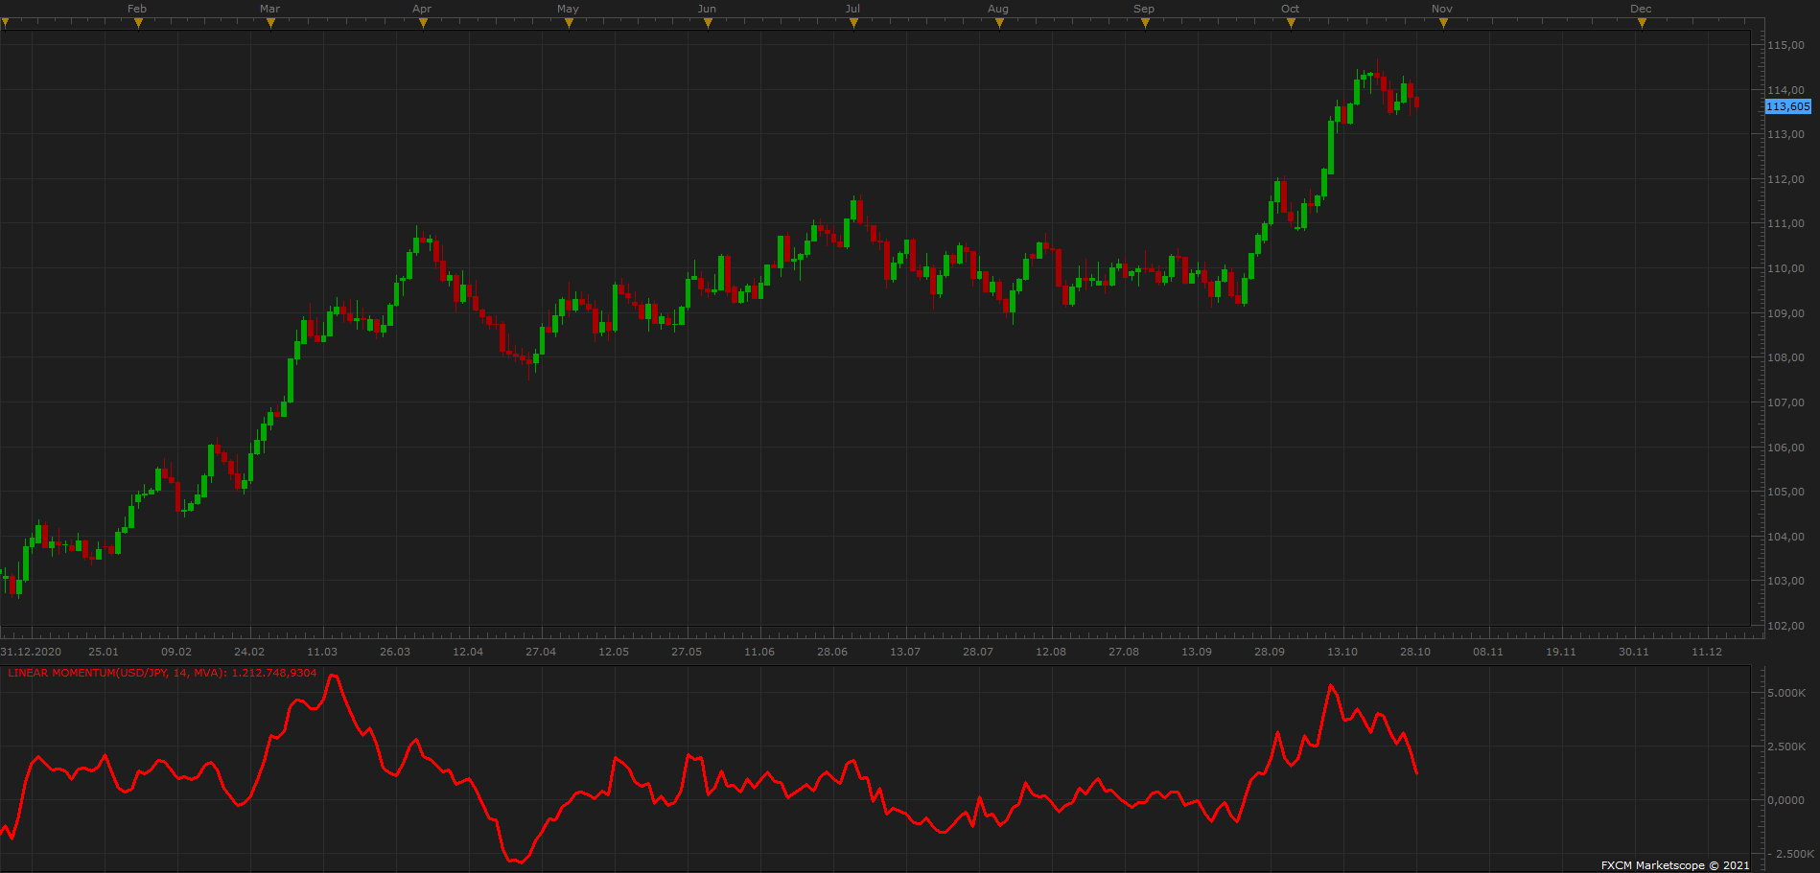Image resolution: width=1820 pixels, height=873 pixels.
Task: Click the Dec month marker triangle
Action: (1642, 23)
